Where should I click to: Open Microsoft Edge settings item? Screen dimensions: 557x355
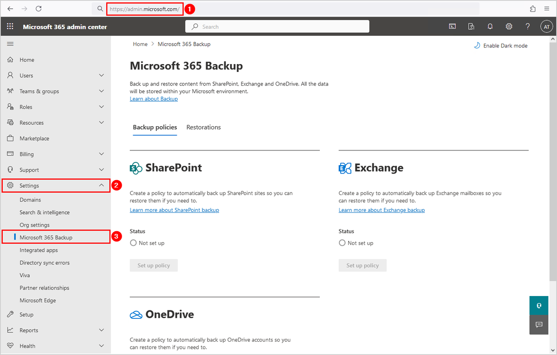(38, 300)
